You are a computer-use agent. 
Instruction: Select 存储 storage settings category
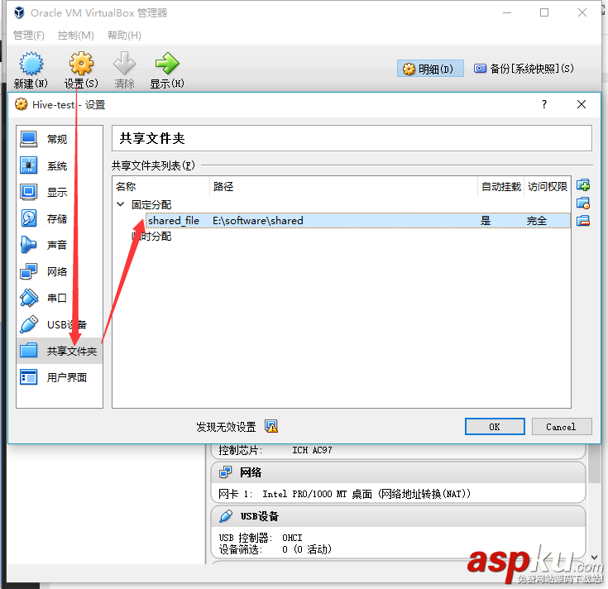click(x=60, y=218)
